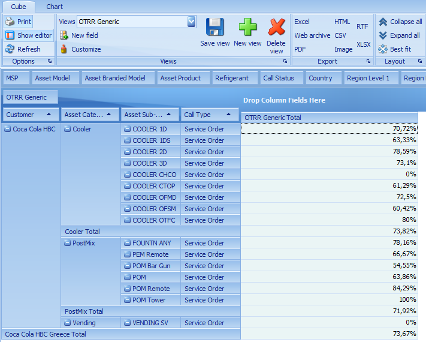426x342 pixels.
Task: Collapse the COOLER OTFC row
Action: click(127, 220)
